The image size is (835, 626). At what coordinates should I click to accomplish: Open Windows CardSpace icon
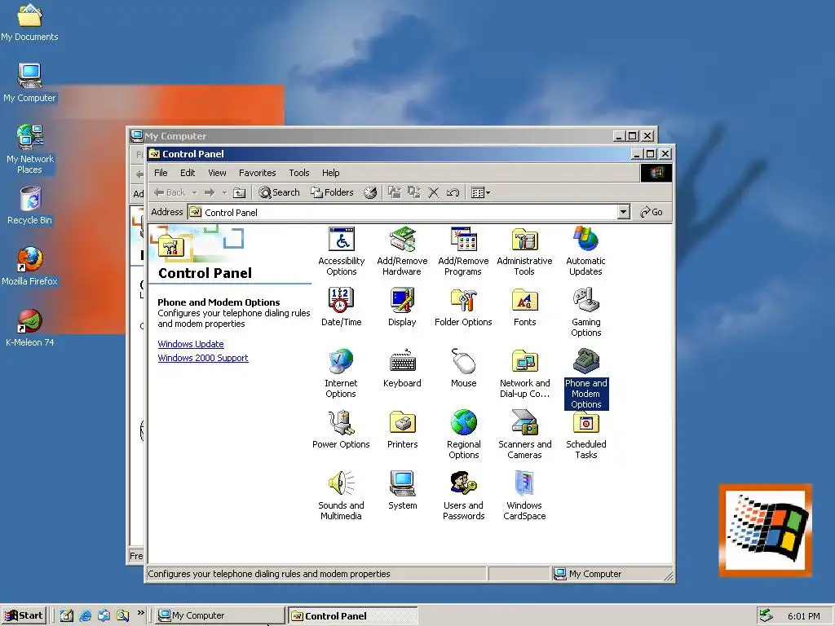click(x=524, y=483)
